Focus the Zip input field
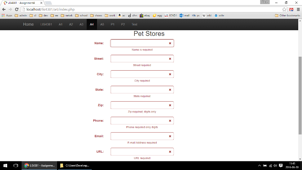 tap(142, 105)
